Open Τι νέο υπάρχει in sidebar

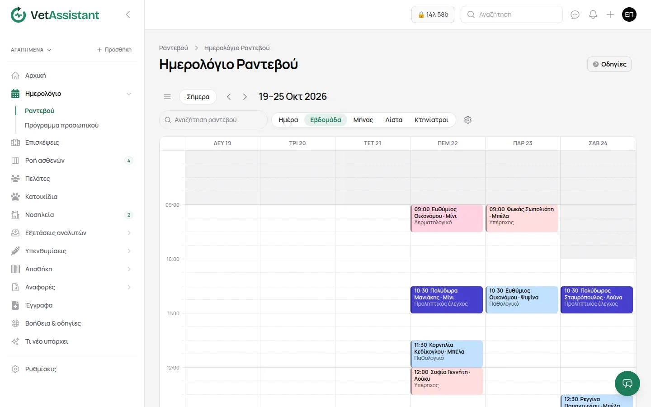point(72,341)
